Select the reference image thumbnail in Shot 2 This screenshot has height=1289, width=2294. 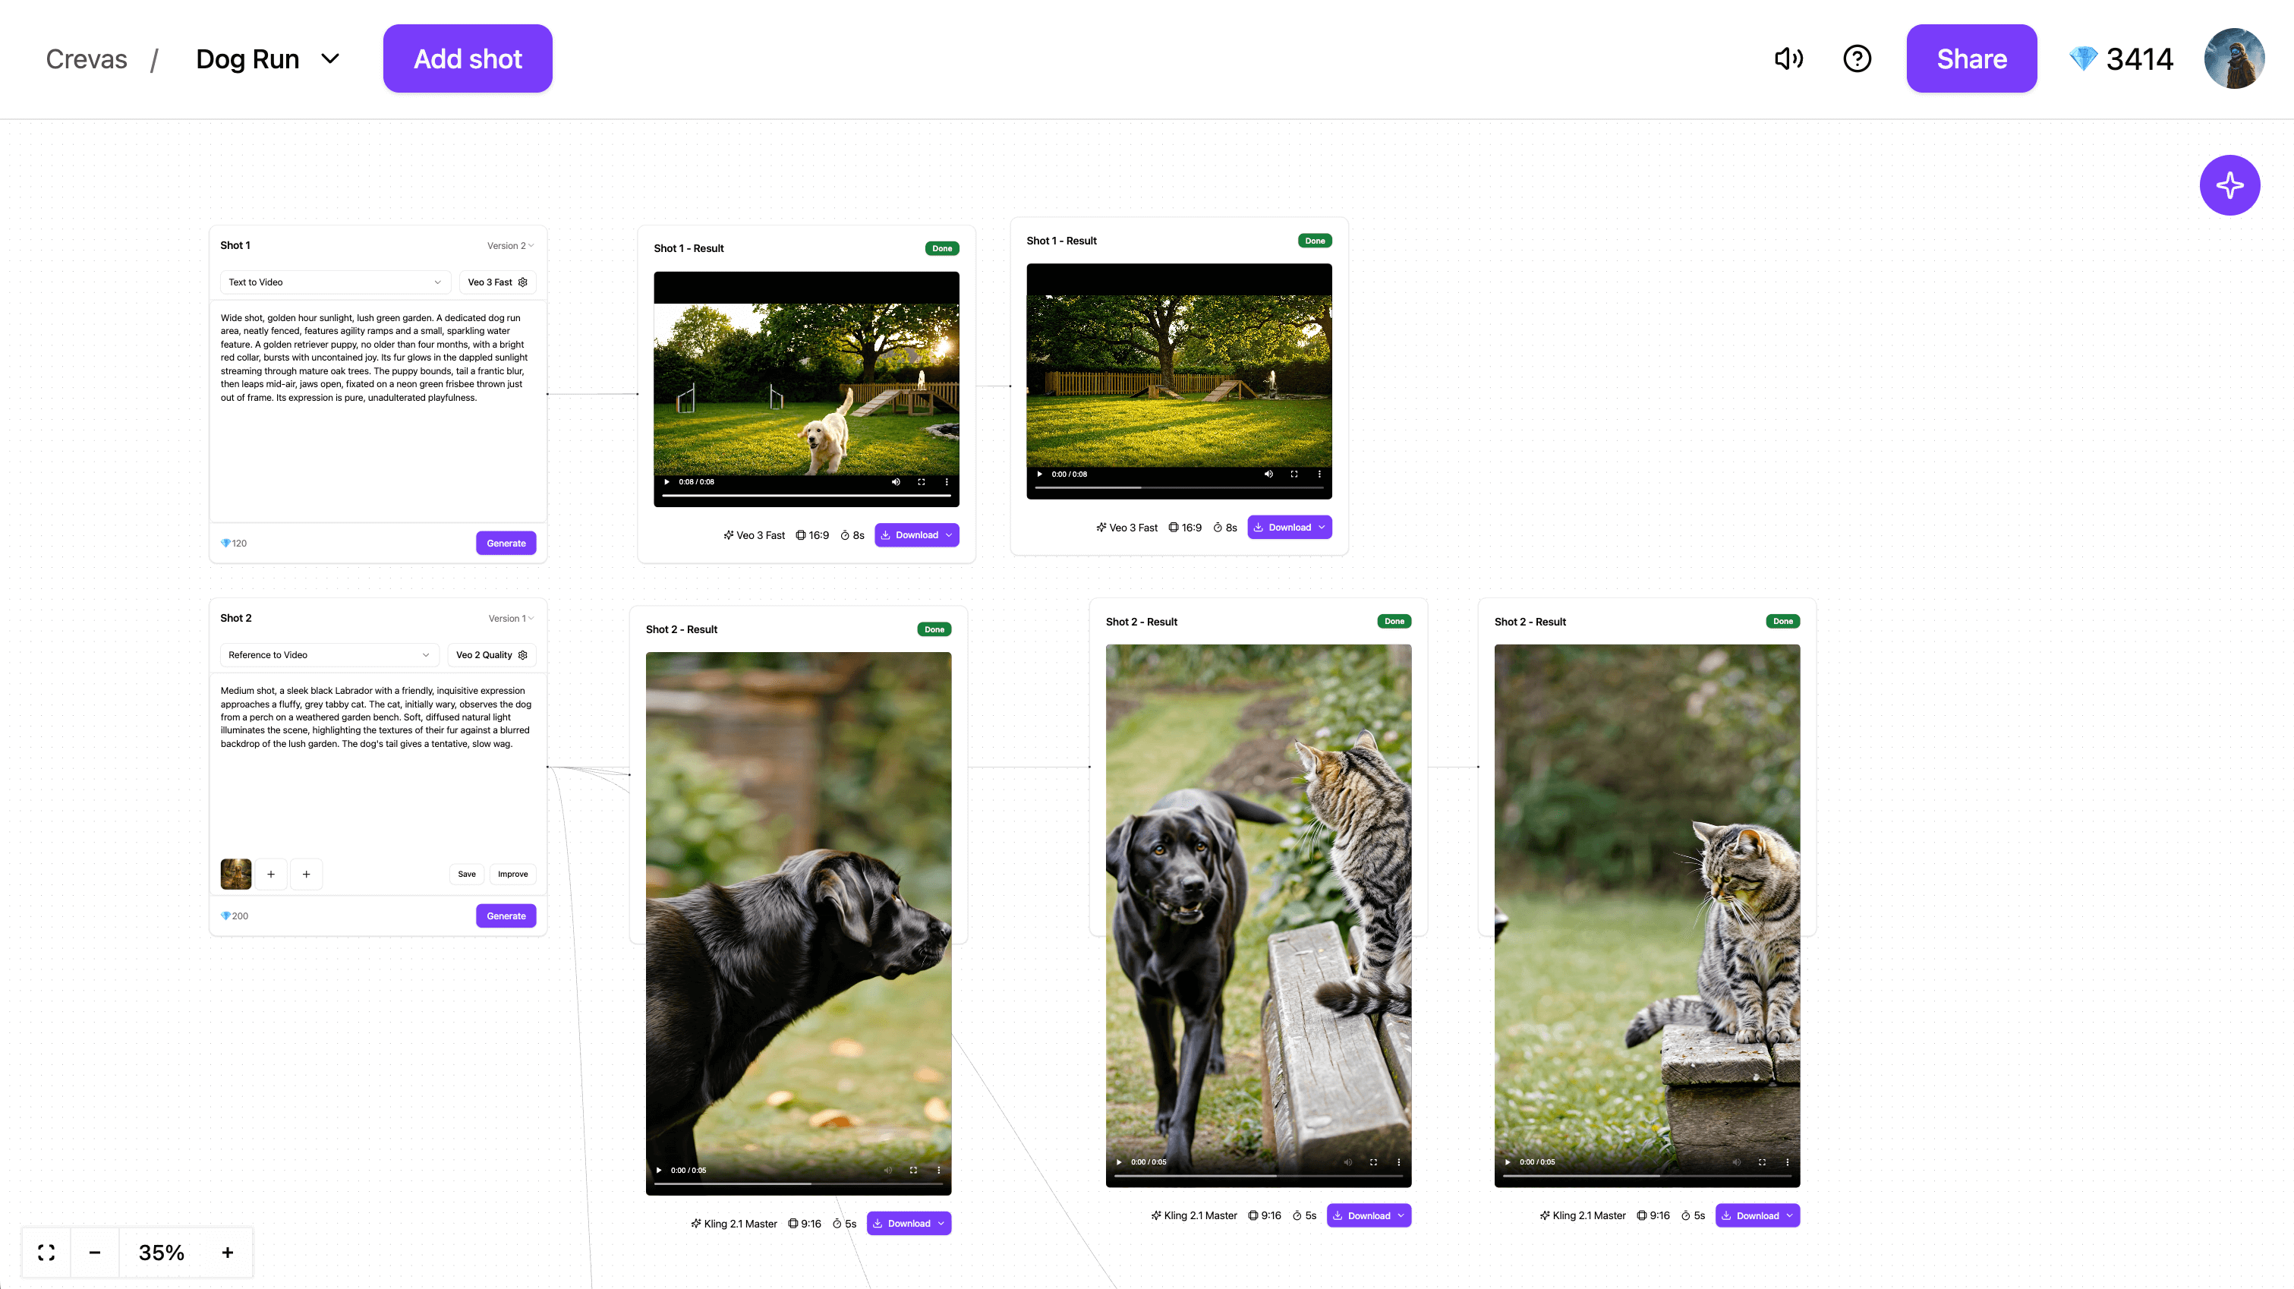(236, 874)
